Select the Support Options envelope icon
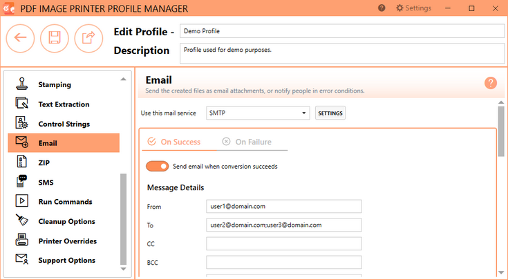Screen dimensions: 508x280 (x=21, y=259)
